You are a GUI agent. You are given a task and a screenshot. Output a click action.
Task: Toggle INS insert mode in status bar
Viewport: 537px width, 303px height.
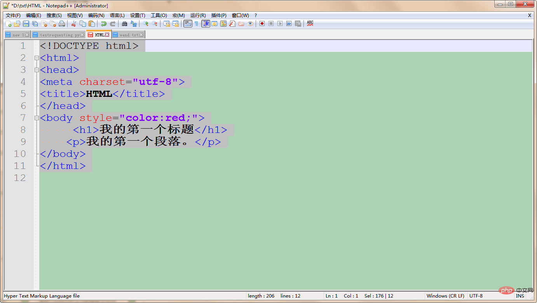520,296
